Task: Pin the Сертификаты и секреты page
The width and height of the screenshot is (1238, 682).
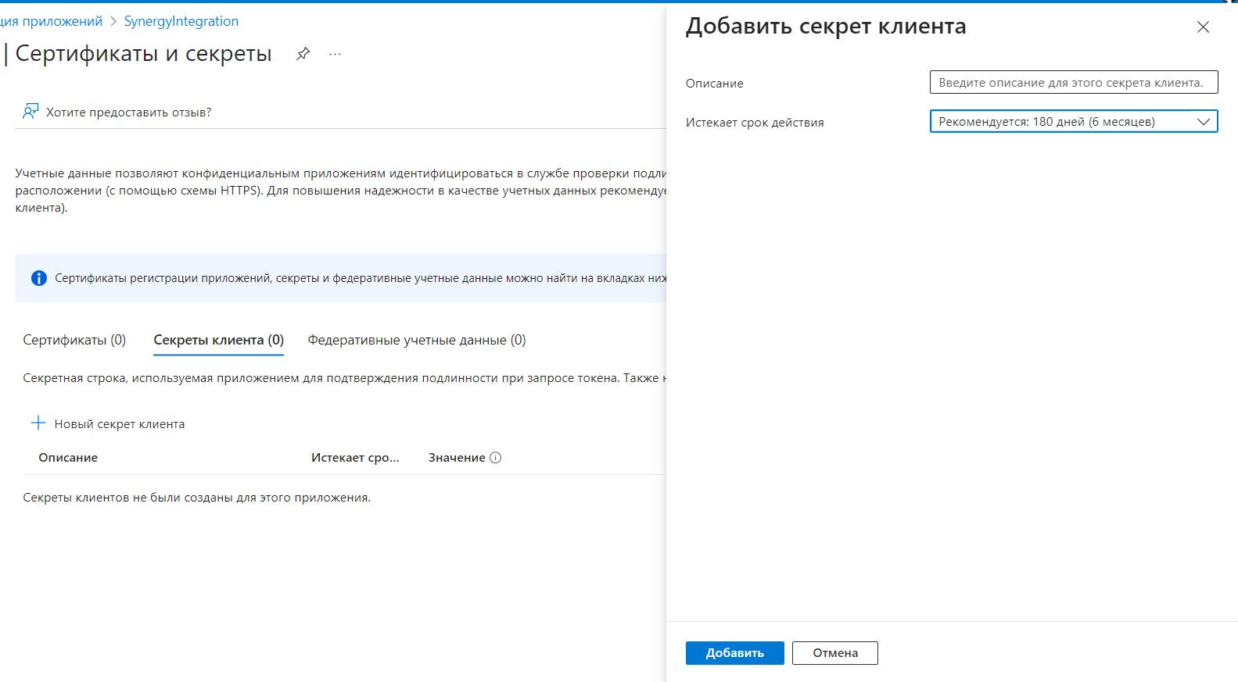Action: coord(303,54)
